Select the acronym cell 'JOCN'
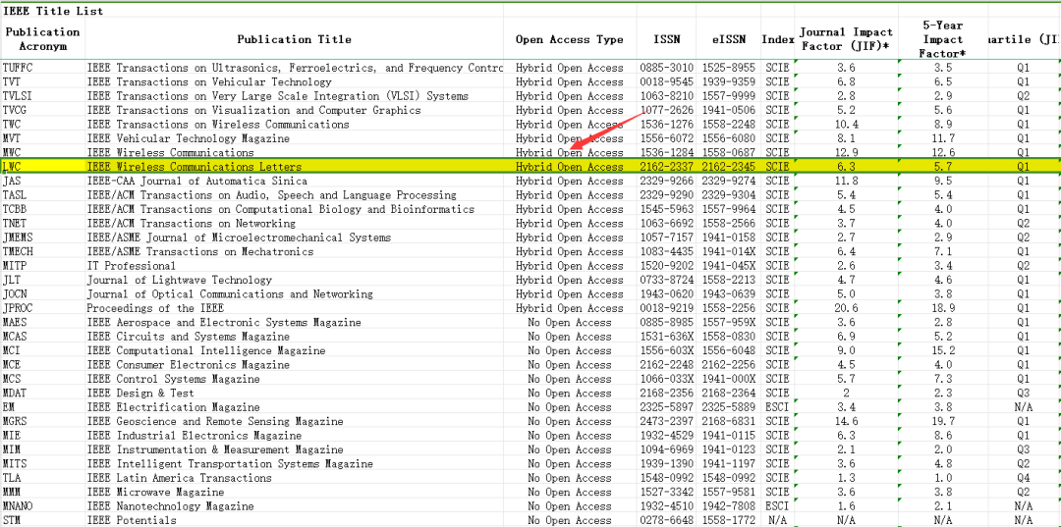The image size is (1061, 527). [x=42, y=293]
